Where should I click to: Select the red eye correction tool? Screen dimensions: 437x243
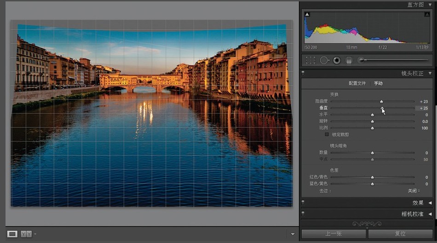tap(337, 60)
